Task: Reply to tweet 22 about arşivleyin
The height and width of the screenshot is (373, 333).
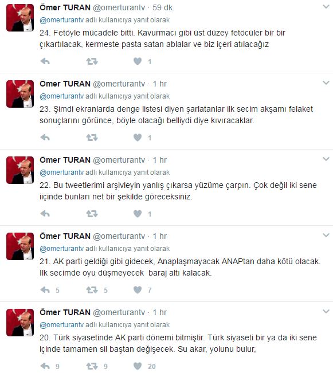Action: pos(45,214)
